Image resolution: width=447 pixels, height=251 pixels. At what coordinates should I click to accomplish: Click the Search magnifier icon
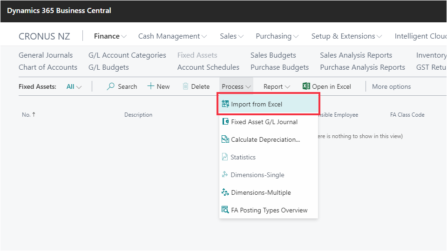pos(110,86)
